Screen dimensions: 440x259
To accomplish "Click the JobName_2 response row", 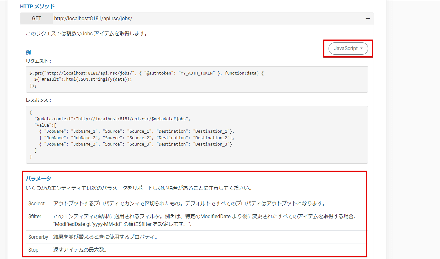I will 137,138.
